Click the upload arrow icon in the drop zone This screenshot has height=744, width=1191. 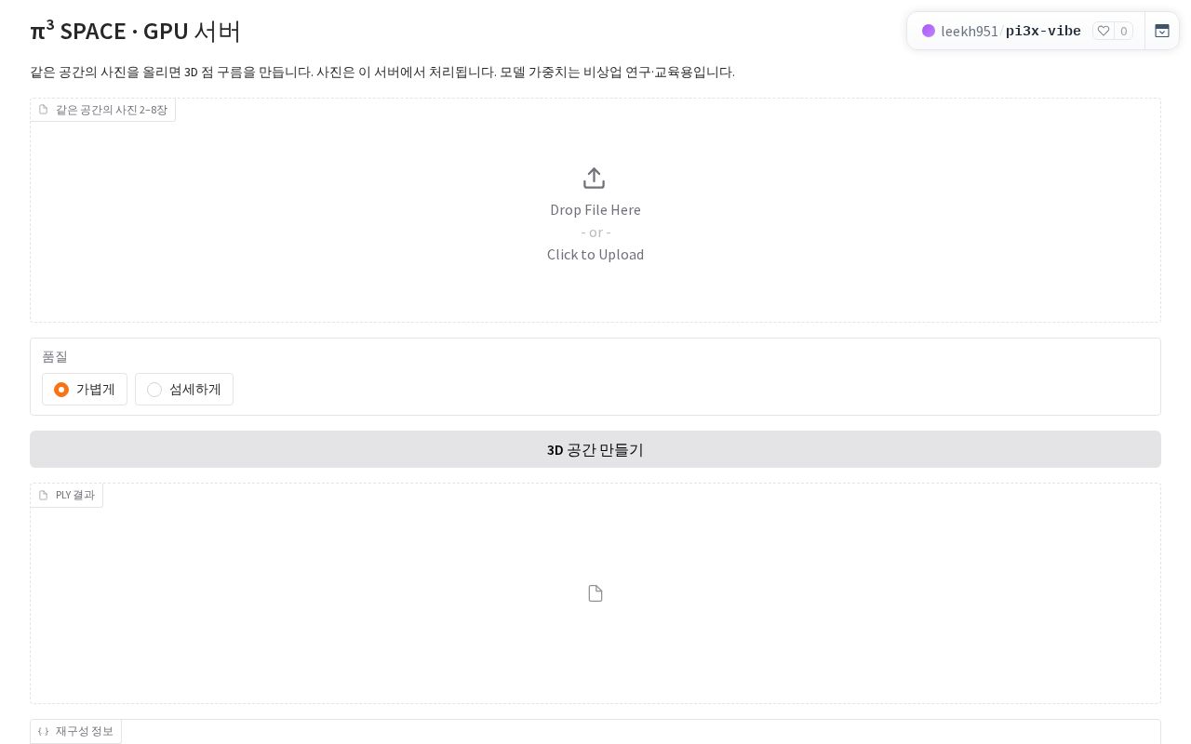[x=595, y=178]
